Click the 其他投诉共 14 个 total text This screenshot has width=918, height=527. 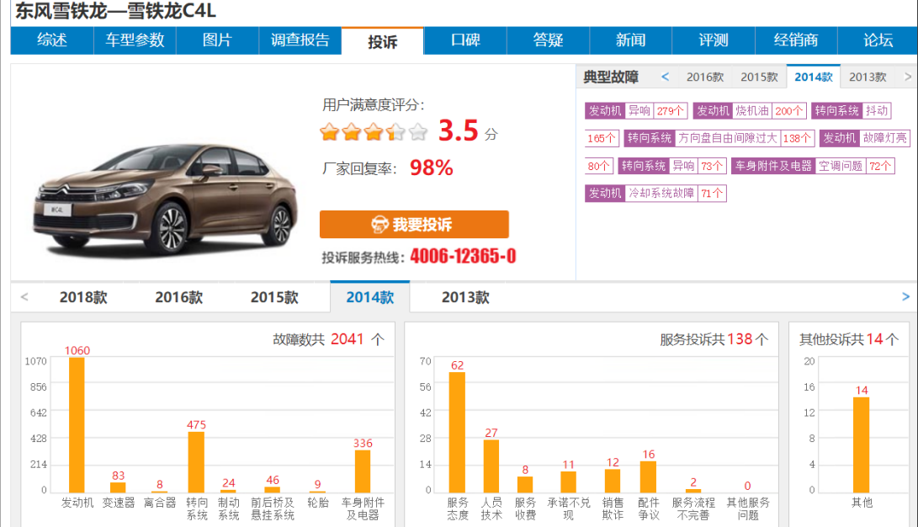[848, 339]
